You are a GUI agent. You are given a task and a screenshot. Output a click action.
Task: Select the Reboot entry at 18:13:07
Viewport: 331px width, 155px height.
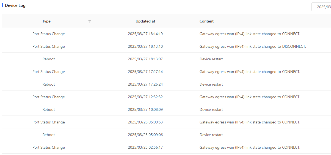coord(166,59)
